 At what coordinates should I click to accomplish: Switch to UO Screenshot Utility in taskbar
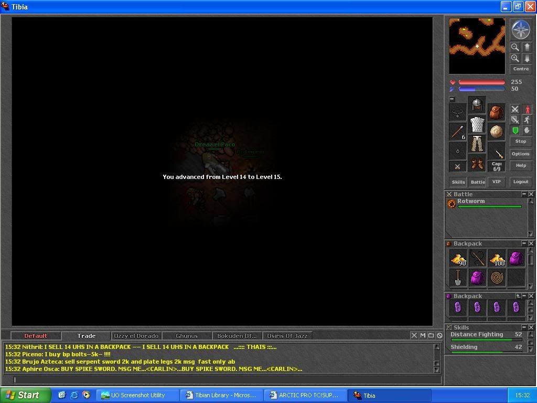pyautogui.click(x=138, y=395)
